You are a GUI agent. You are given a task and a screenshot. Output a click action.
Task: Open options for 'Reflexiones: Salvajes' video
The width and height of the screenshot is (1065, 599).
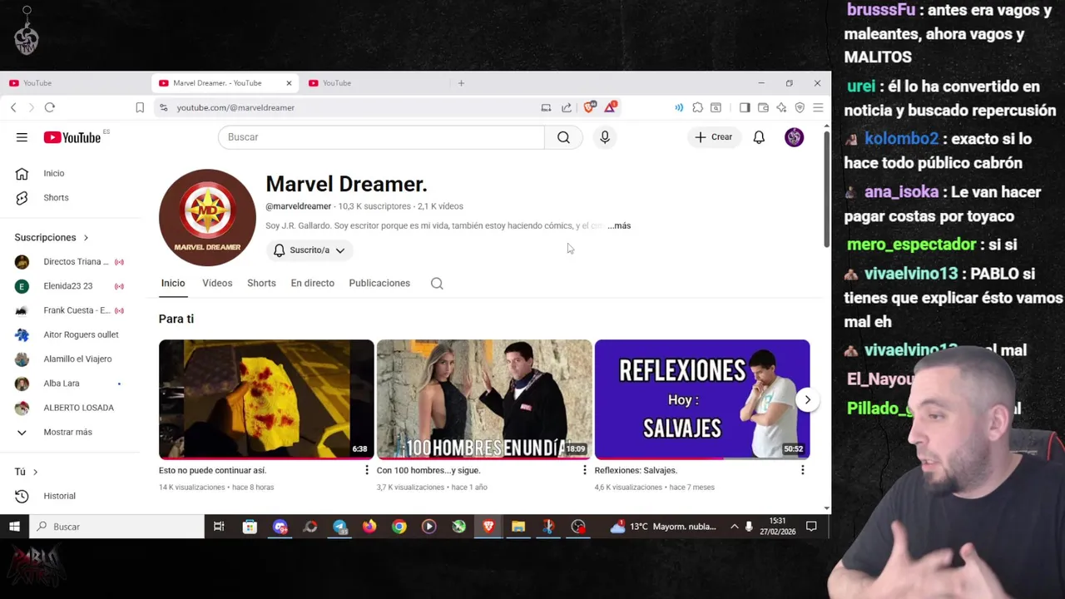coord(802,471)
